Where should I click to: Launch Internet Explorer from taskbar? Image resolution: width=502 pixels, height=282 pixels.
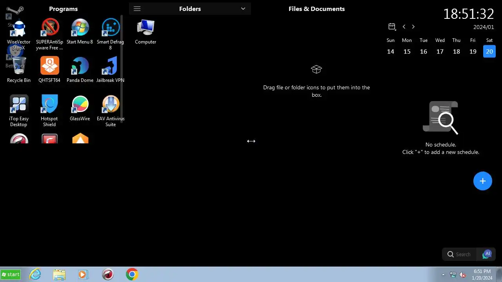tap(35, 275)
